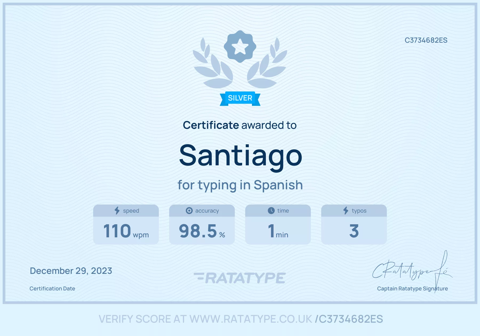The image size is (480, 336).
Task: Click certificate ID C3734682ES at top right
Action: click(x=426, y=40)
